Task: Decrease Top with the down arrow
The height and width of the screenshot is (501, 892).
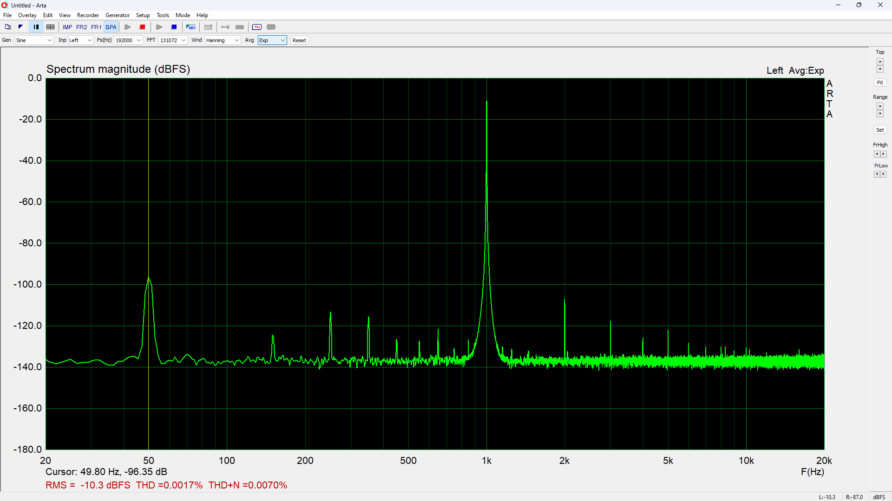Action: 880,69
